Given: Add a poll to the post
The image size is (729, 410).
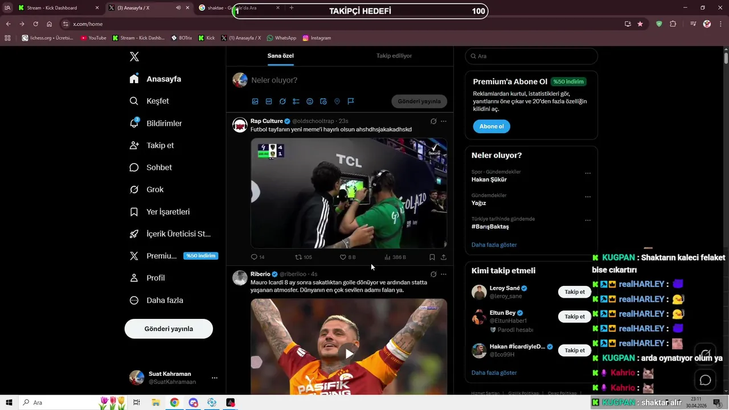Looking at the screenshot, I should (296, 101).
